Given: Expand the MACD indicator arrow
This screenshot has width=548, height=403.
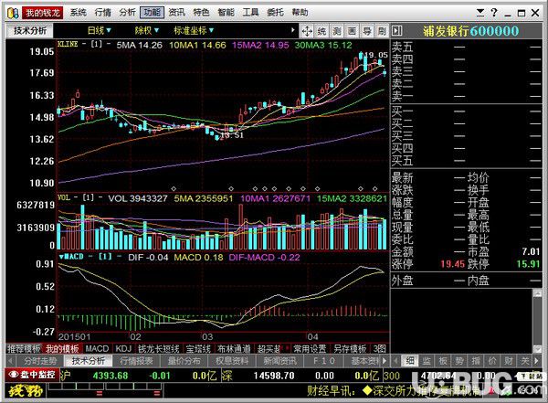Looking at the screenshot, I should coord(61,257).
